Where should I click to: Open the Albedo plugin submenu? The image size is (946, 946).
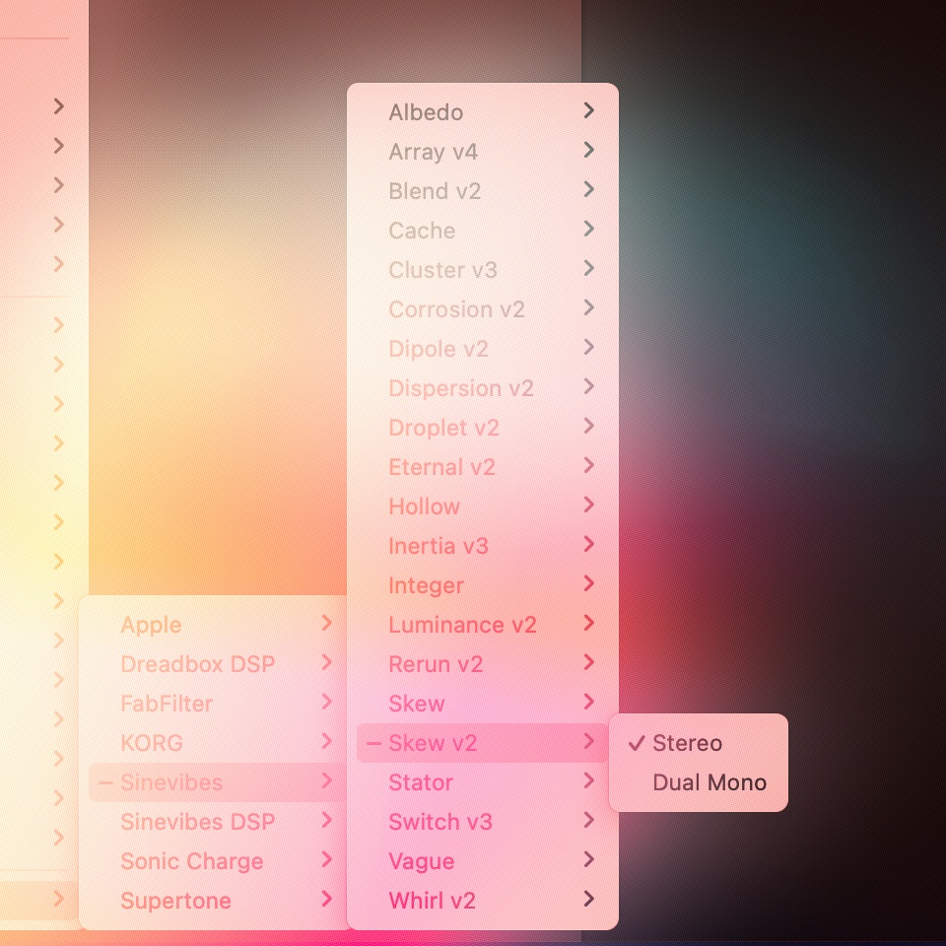(482, 112)
